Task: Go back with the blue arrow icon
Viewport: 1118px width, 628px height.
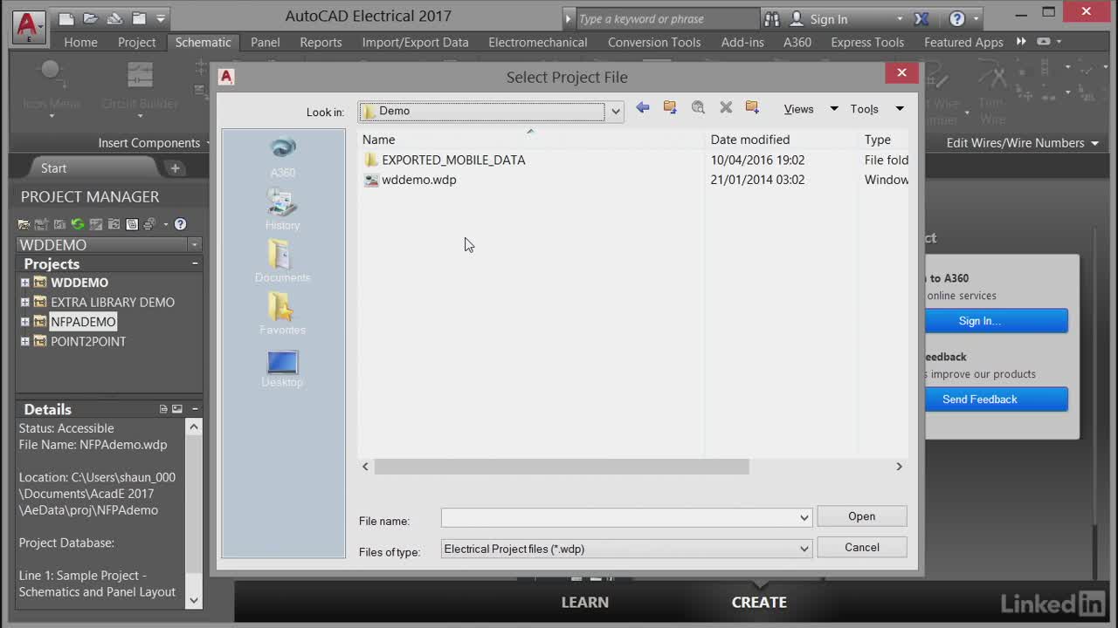Action: pyautogui.click(x=643, y=107)
